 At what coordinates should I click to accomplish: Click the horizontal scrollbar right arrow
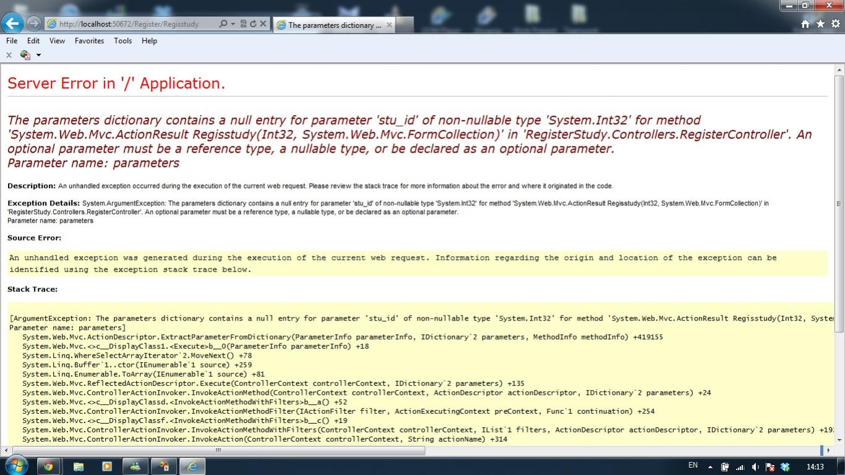828,450
